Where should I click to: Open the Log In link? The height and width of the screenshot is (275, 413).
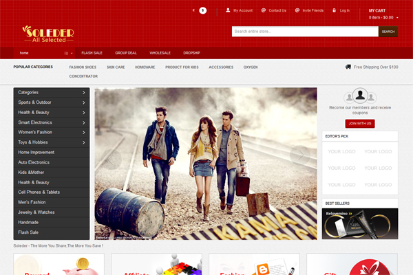click(x=345, y=10)
